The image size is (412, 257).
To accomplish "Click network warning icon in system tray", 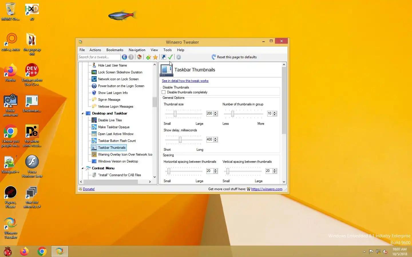I will pyautogui.click(x=378, y=252).
